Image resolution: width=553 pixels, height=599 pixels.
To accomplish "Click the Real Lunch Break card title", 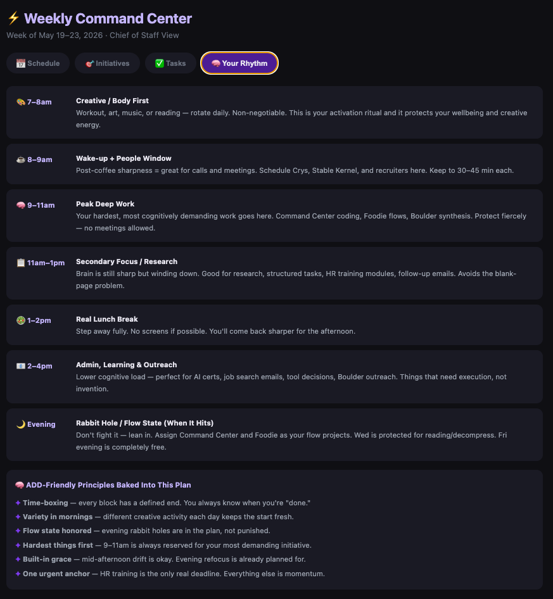I will tap(106, 319).
